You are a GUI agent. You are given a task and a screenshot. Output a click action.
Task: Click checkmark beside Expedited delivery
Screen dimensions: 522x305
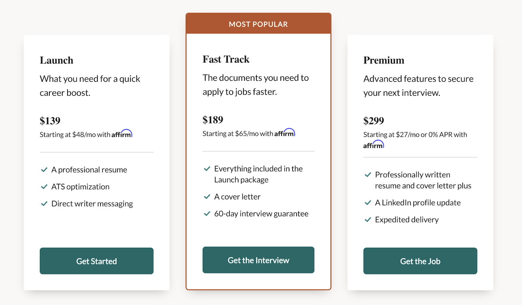(x=368, y=220)
